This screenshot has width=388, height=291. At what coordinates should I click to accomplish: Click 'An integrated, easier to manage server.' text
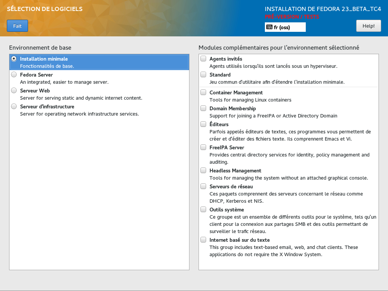tap(64, 82)
